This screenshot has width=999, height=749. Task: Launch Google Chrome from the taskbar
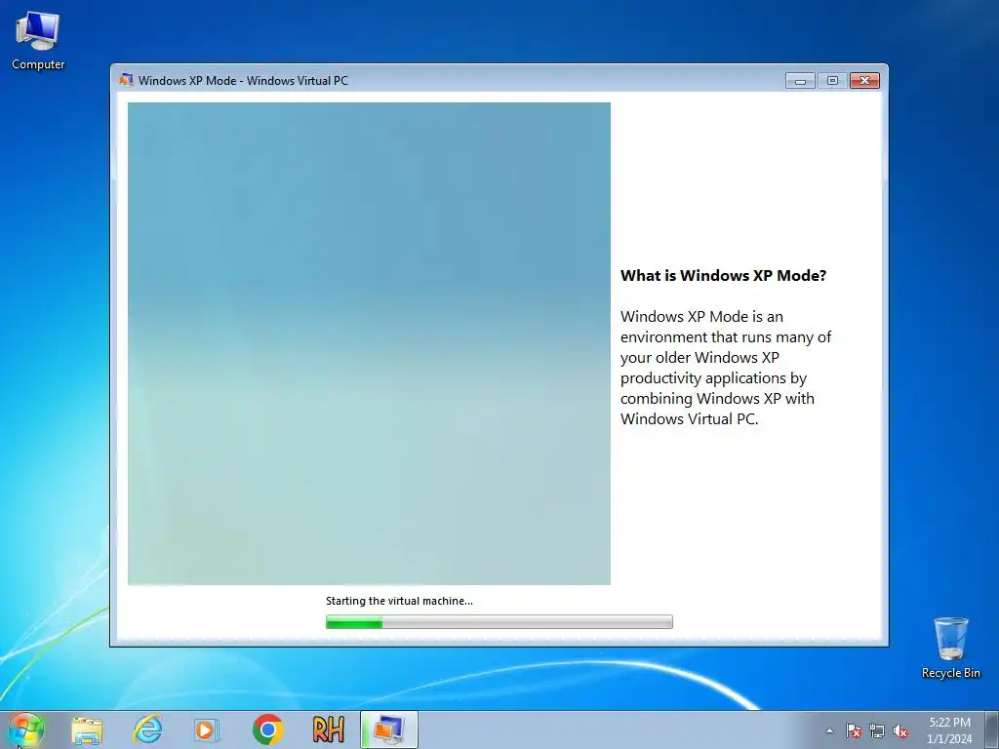pos(267,729)
